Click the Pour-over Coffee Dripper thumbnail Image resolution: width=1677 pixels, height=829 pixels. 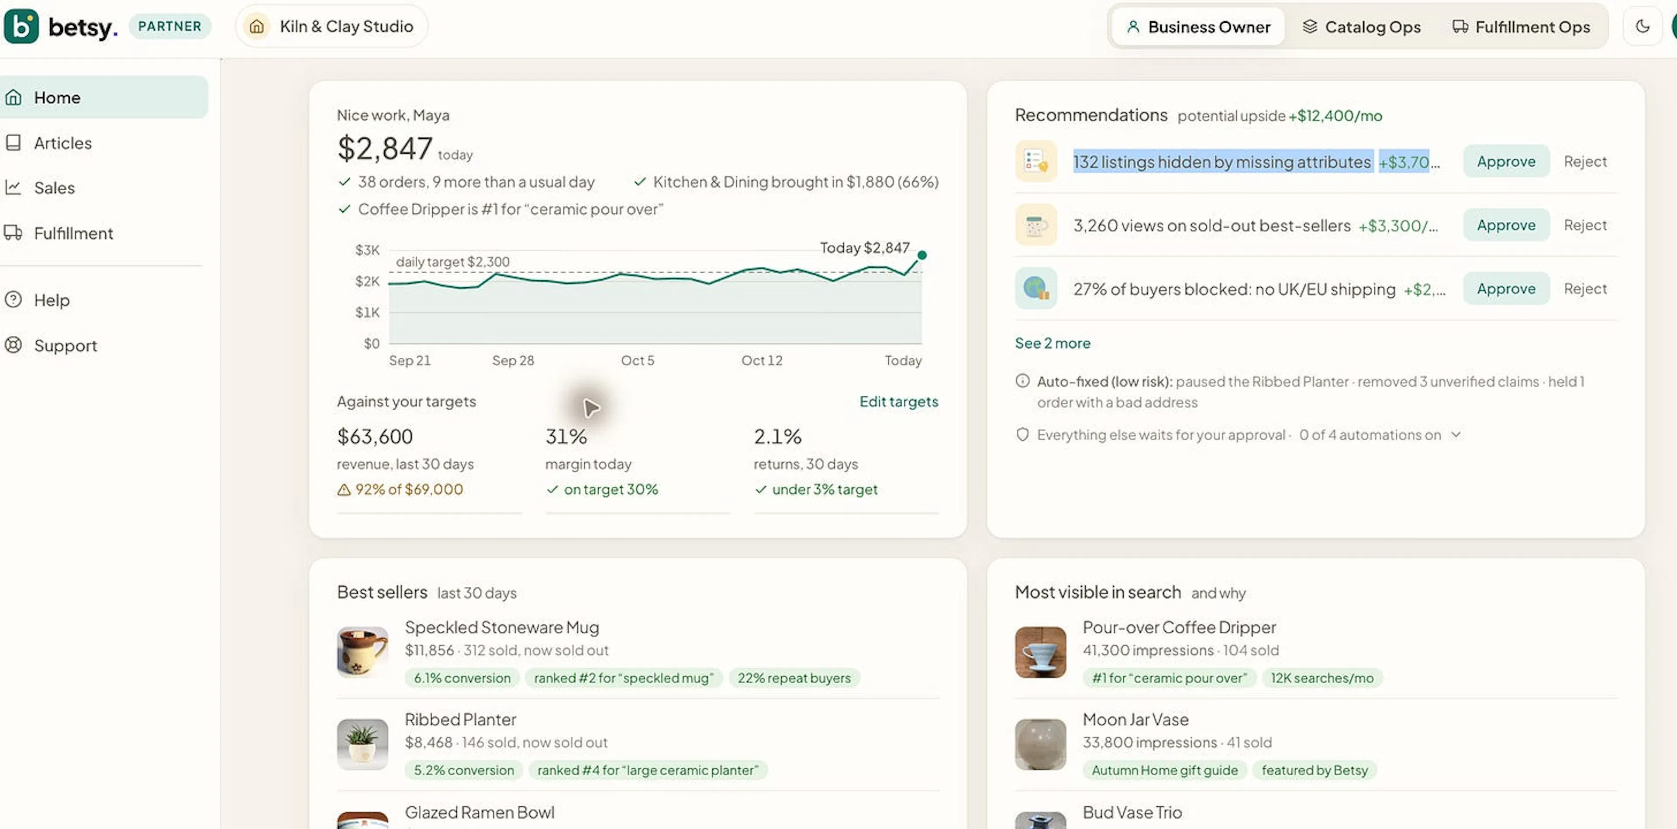tap(1040, 652)
